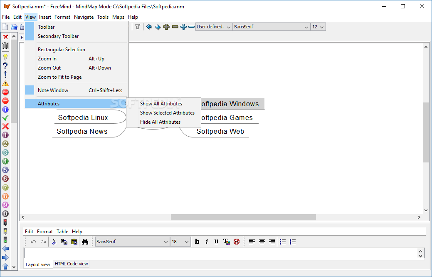
Task: Click the icon bar scroll-down arrow
Action: point(14,267)
